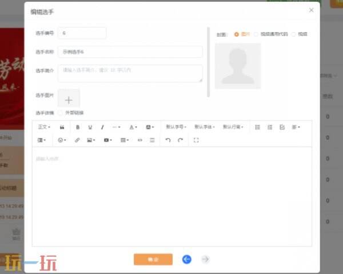Insert a block quote in the editor

pos(62,127)
